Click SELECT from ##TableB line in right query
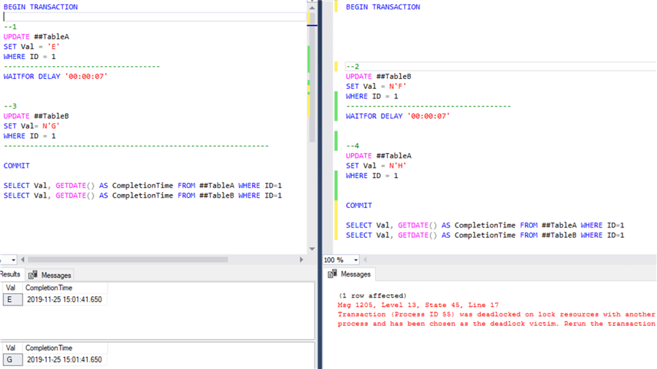The image size is (657, 369). click(x=485, y=235)
